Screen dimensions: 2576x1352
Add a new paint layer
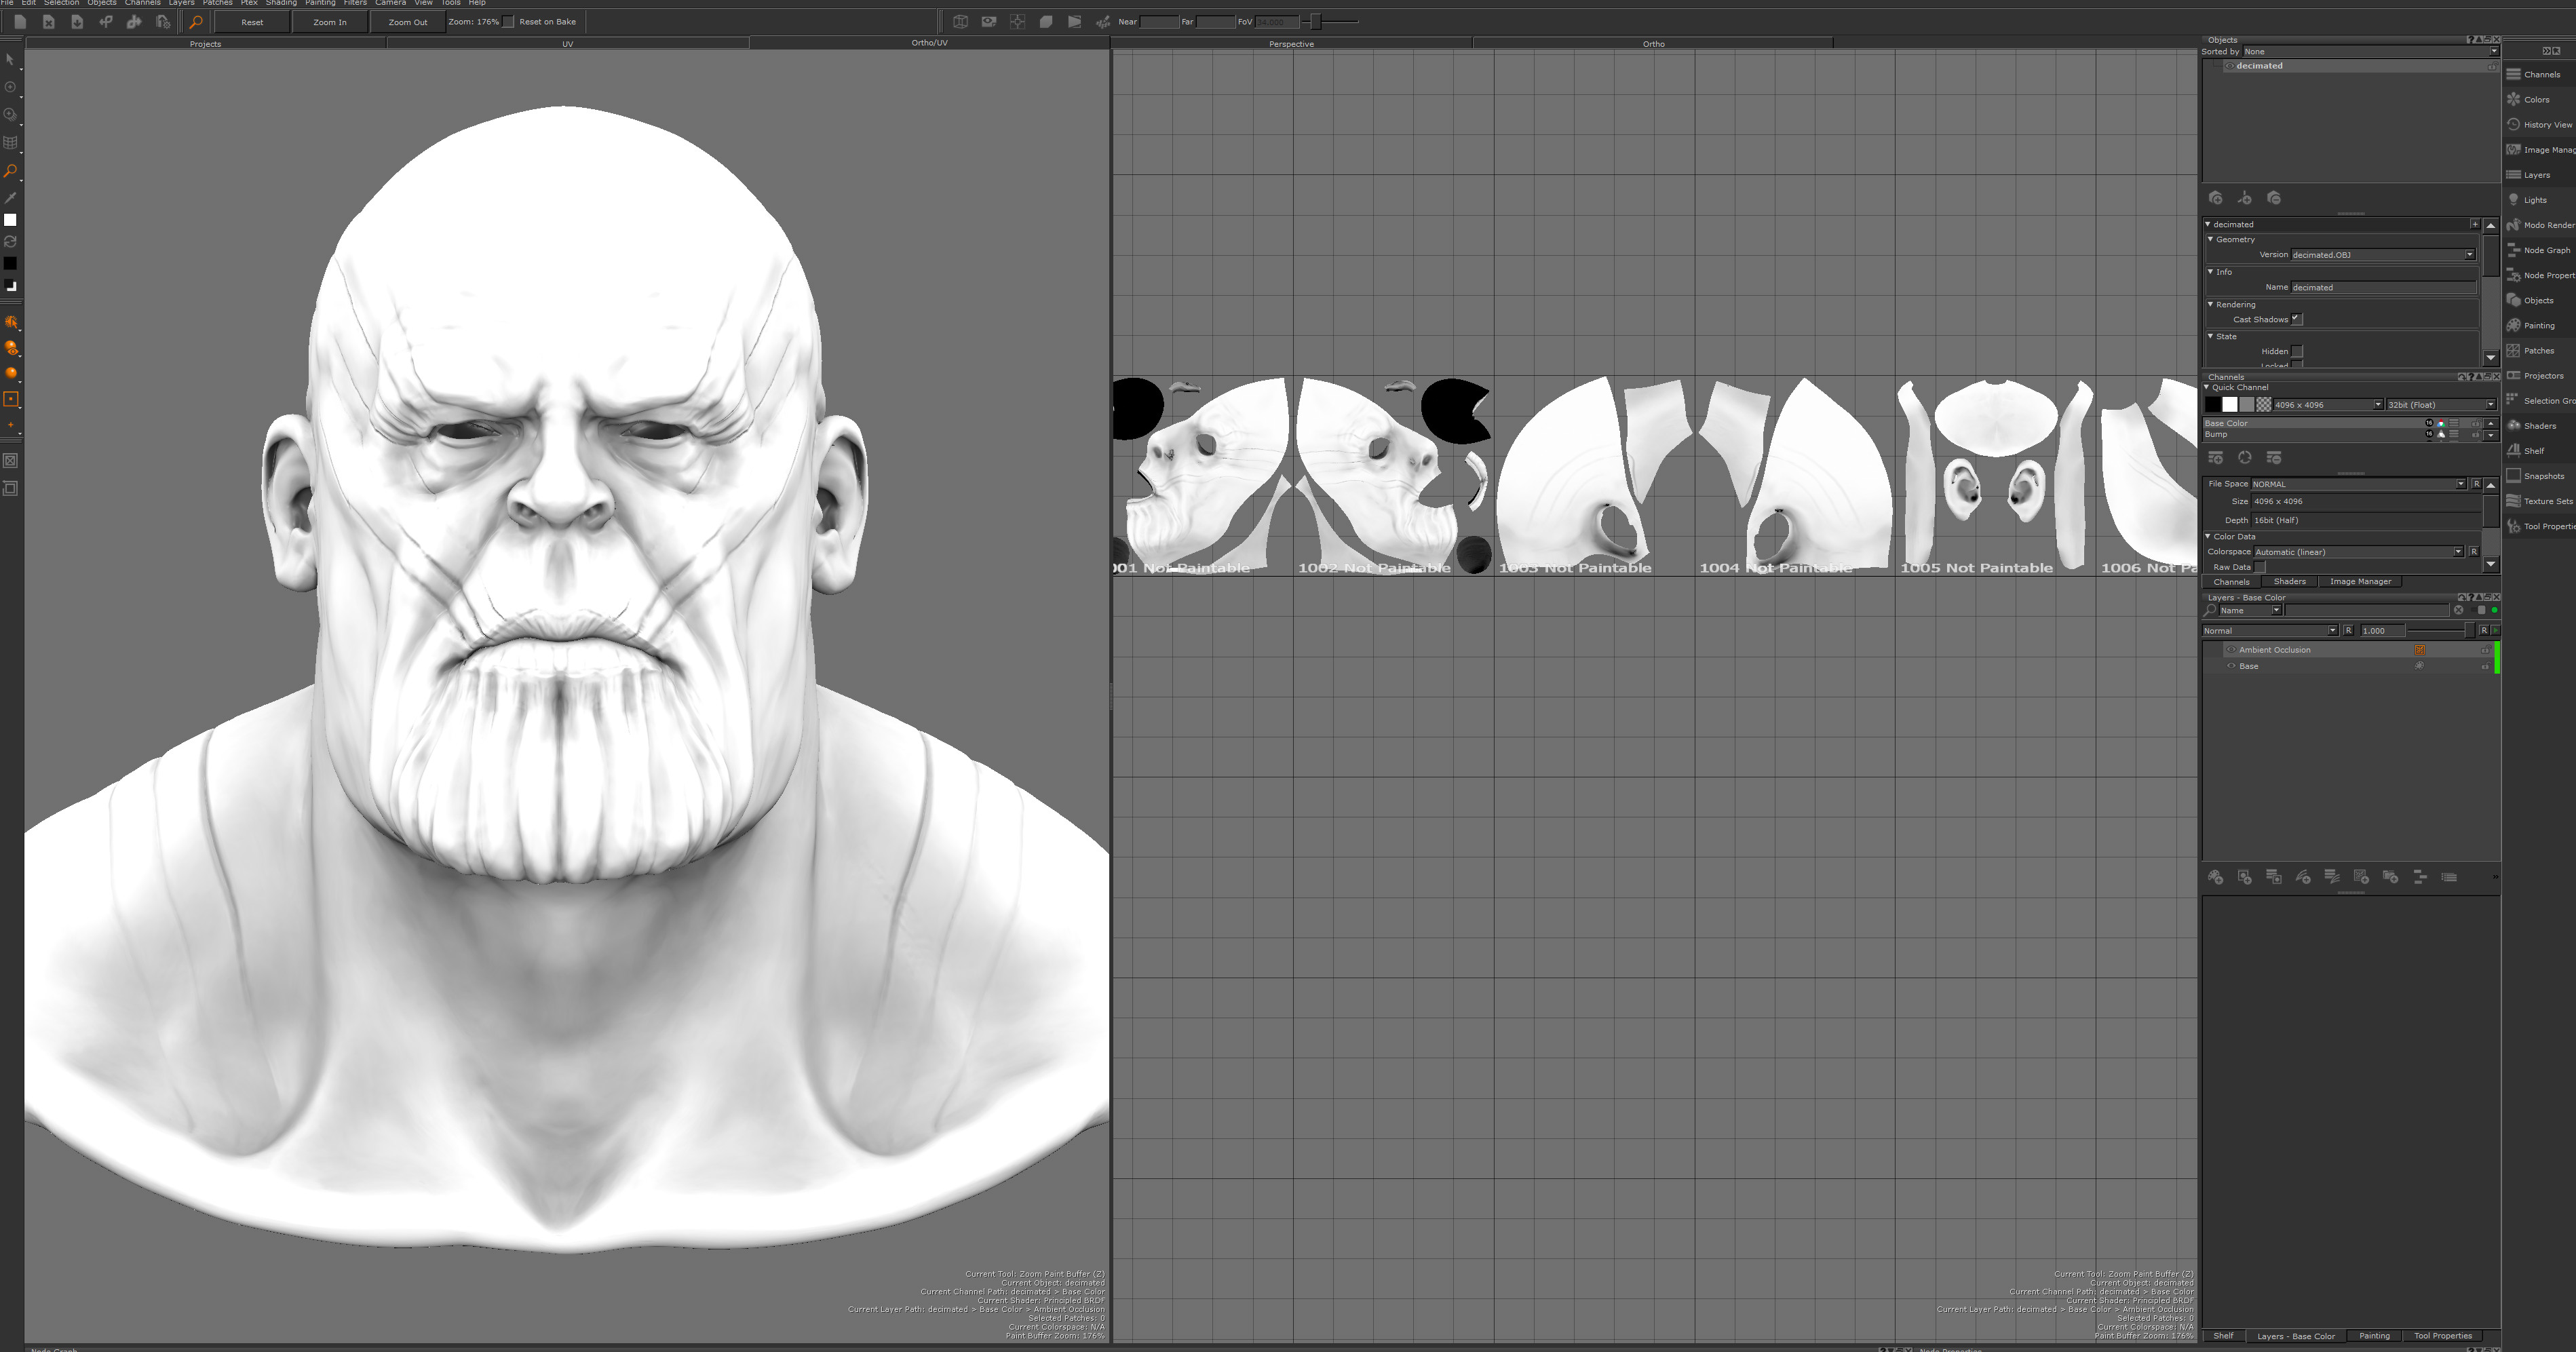2216,877
